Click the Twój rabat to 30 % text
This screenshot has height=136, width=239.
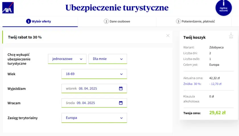click(25, 37)
